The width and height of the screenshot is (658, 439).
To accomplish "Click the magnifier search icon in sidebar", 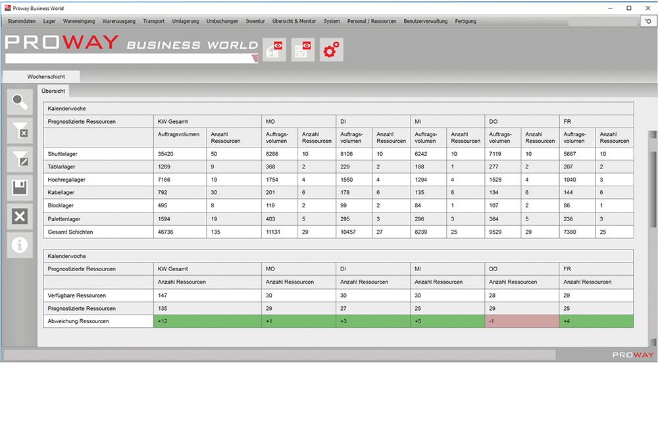I will coord(20,102).
